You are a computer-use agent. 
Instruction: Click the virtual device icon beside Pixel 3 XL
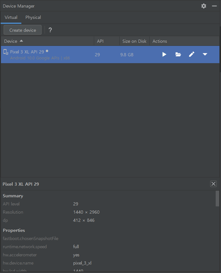click(x=6, y=52)
